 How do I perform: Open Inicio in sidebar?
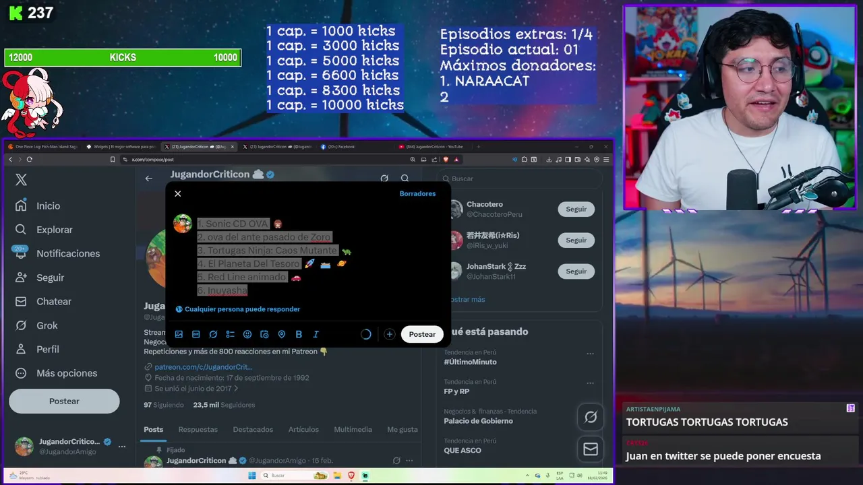39,206
